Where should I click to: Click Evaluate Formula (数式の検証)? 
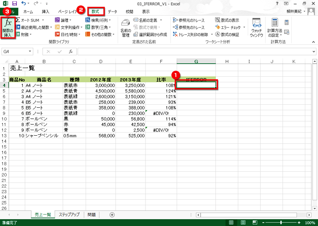[x=227, y=34]
